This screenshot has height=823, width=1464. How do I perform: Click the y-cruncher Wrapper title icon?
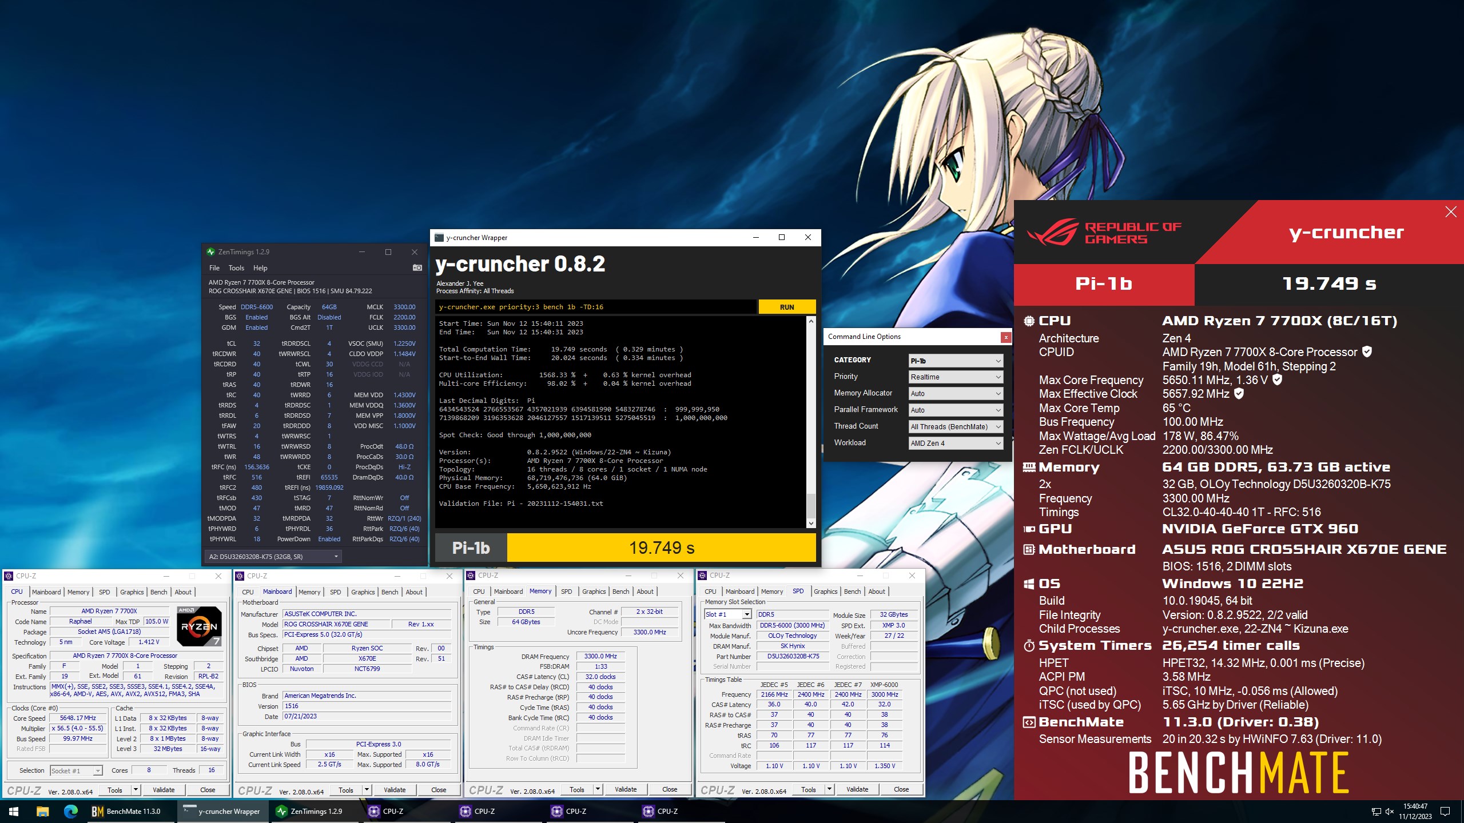(x=439, y=238)
